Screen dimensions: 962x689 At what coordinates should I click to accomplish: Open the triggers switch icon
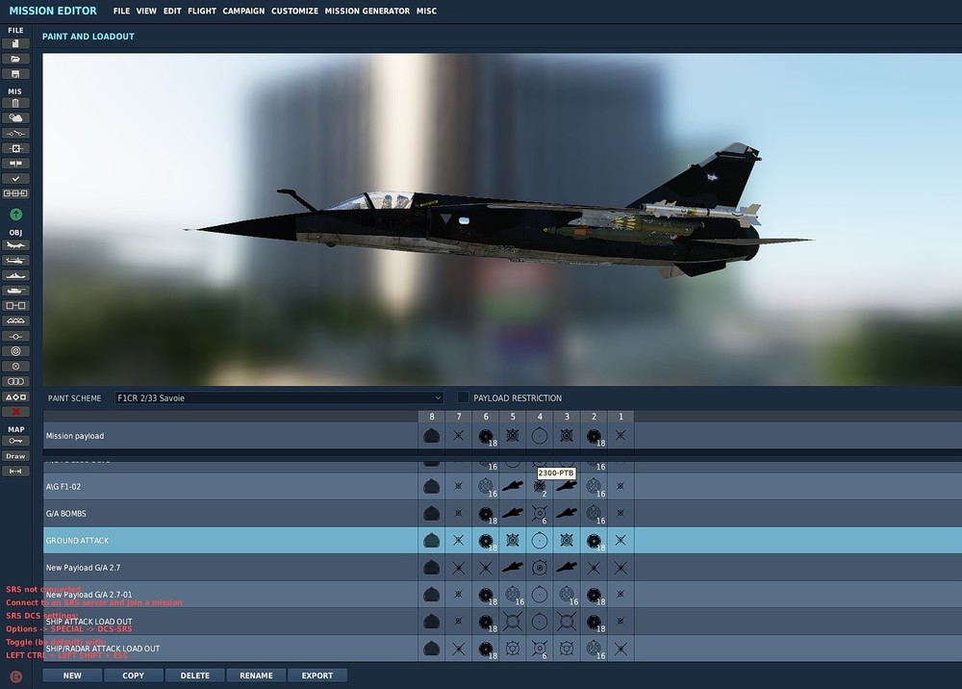pyautogui.click(x=16, y=133)
